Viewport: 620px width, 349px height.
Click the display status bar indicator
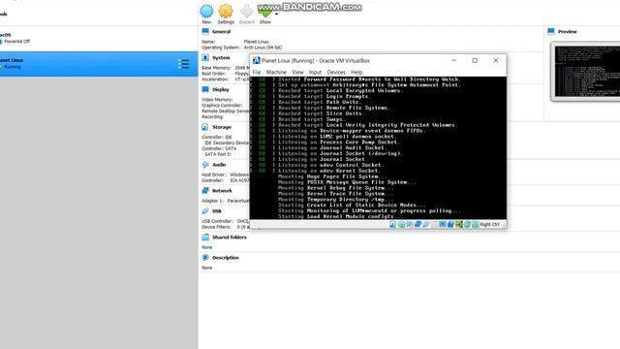pyautogui.click(x=443, y=224)
